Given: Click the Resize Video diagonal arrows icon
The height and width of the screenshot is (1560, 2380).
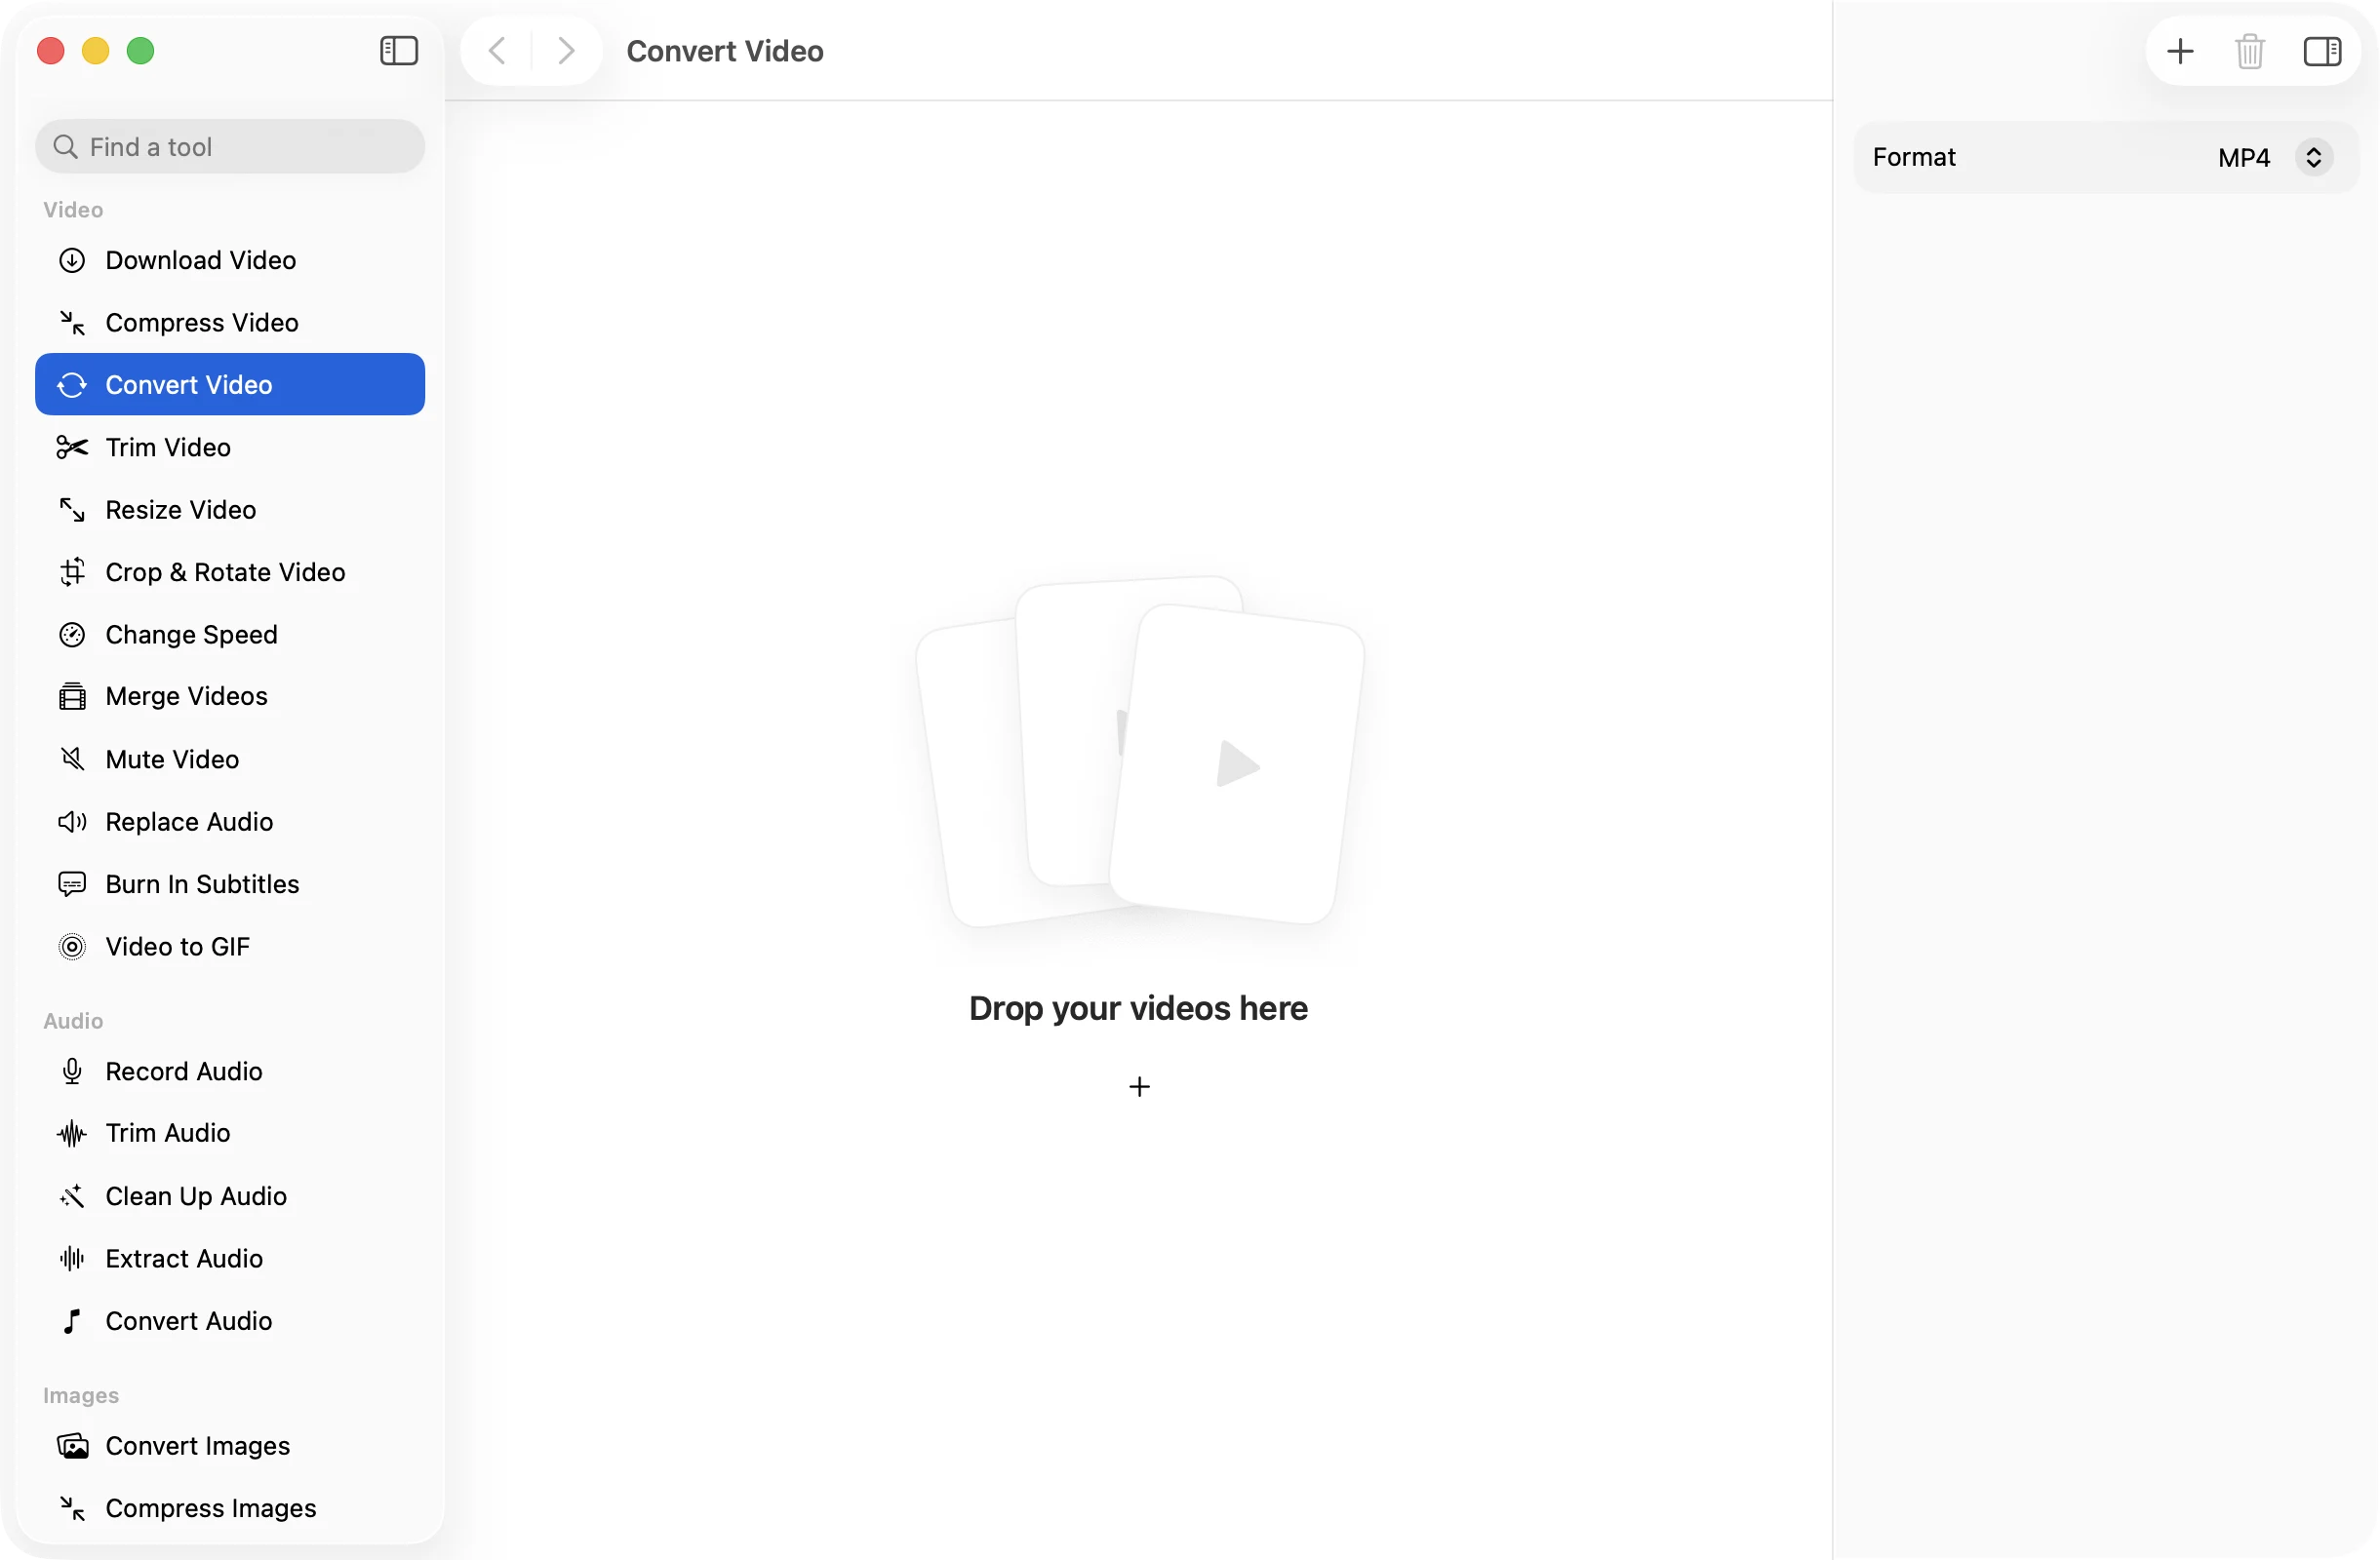Looking at the screenshot, I should click(x=72, y=510).
